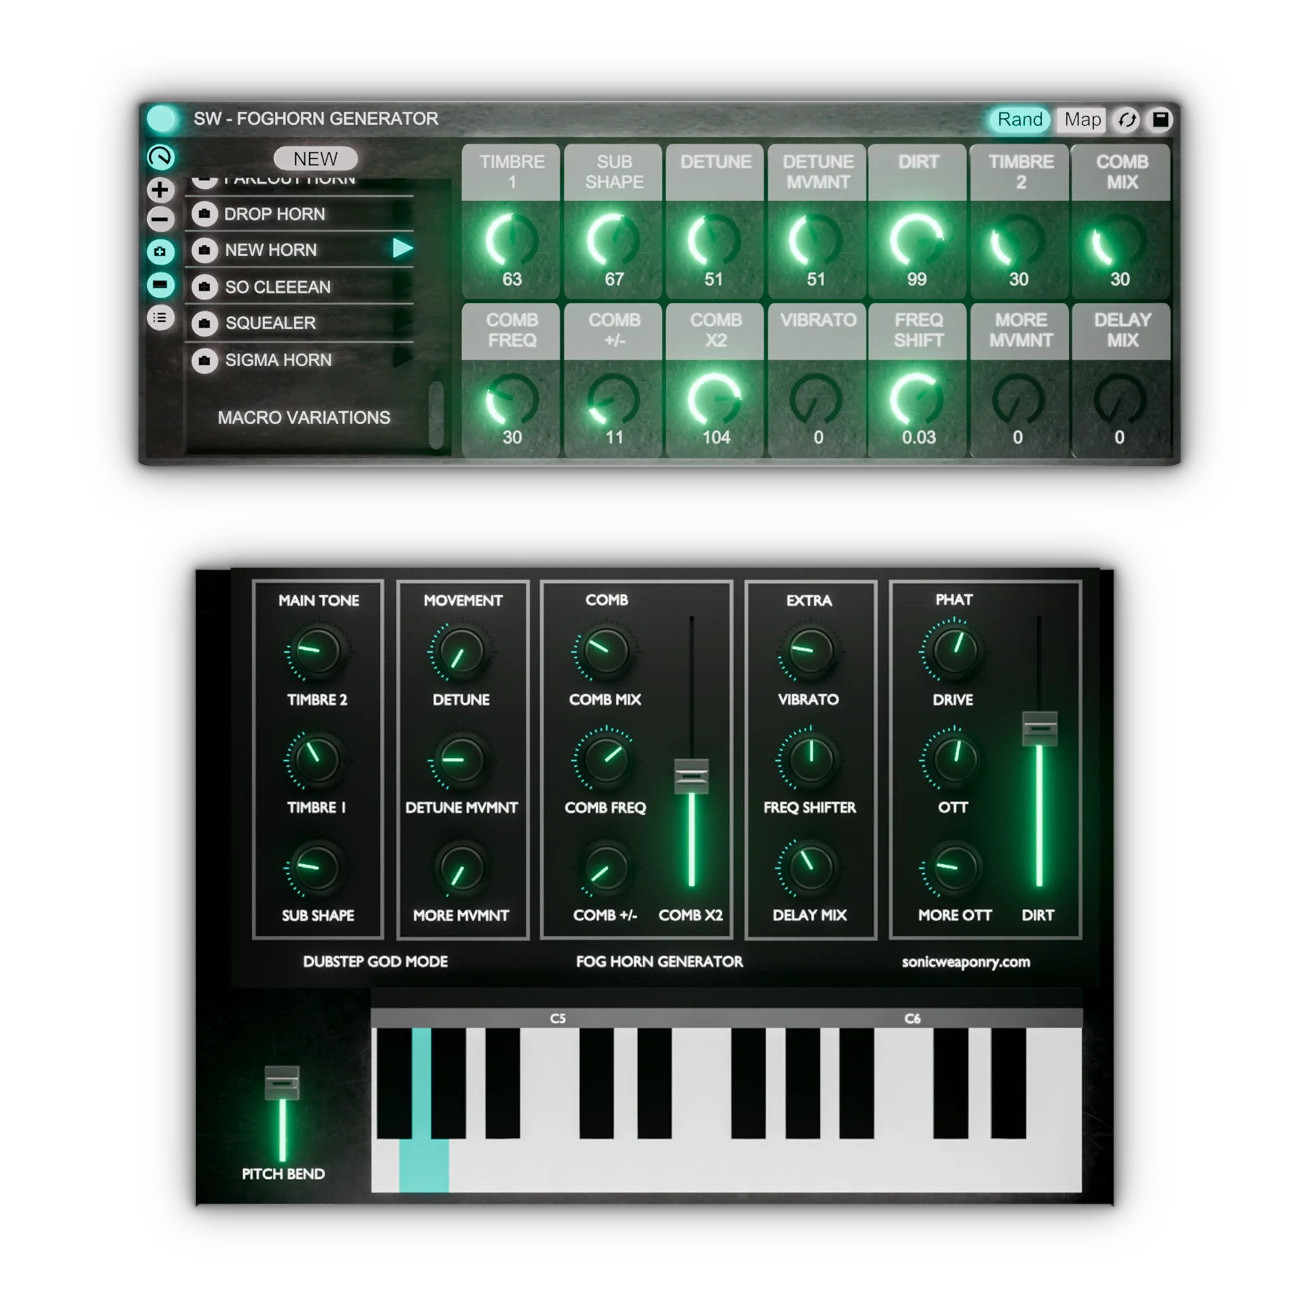Click the DIRT fader handle
This screenshot has height=1300, width=1300.
click(1039, 729)
